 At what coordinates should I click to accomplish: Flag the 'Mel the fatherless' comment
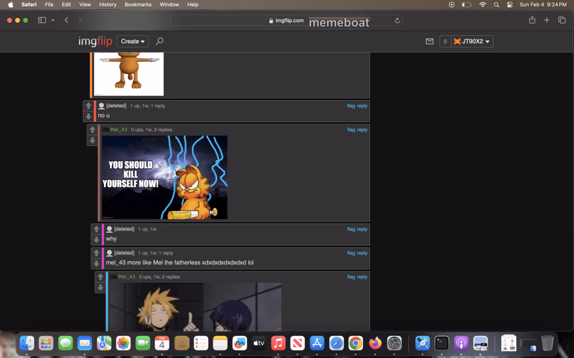pos(351,253)
